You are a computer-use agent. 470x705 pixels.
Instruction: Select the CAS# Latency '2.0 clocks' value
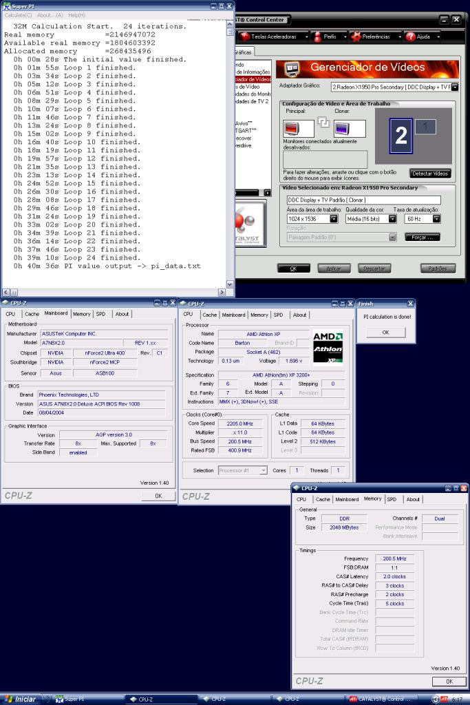point(394,576)
